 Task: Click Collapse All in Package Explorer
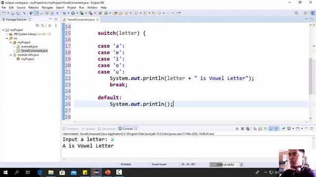[x=38, y=26]
